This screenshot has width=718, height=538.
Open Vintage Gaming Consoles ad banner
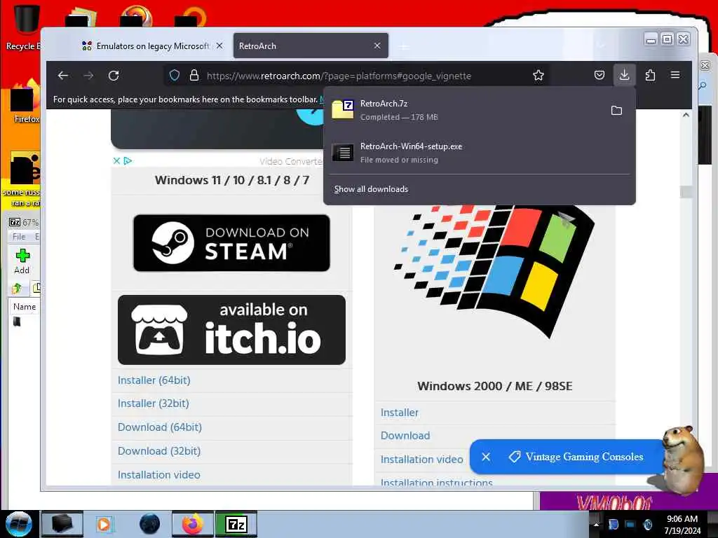(576, 457)
